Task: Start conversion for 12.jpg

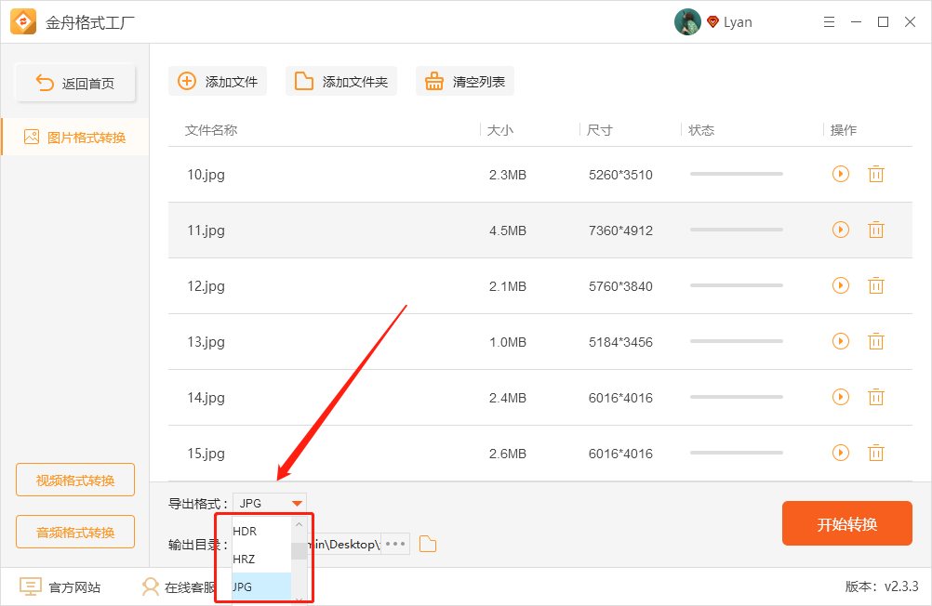Action: pyautogui.click(x=841, y=285)
